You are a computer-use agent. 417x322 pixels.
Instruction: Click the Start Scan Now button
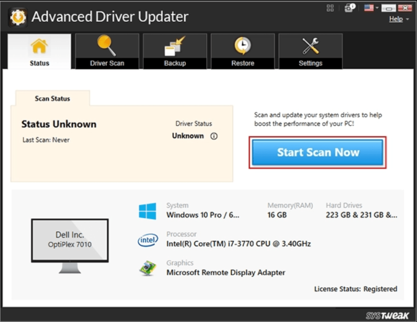coord(318,153)
